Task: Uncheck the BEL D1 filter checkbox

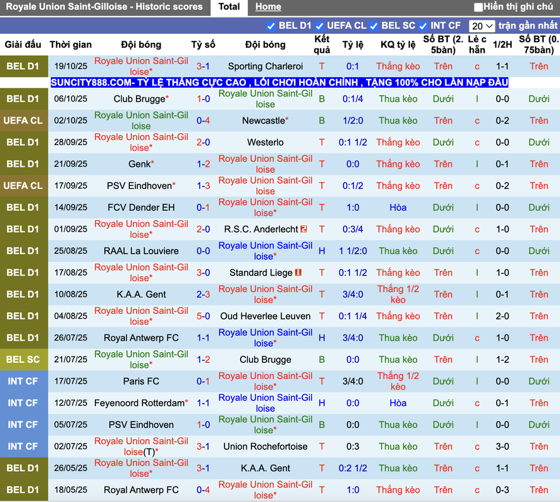Action: coord(271,26)
